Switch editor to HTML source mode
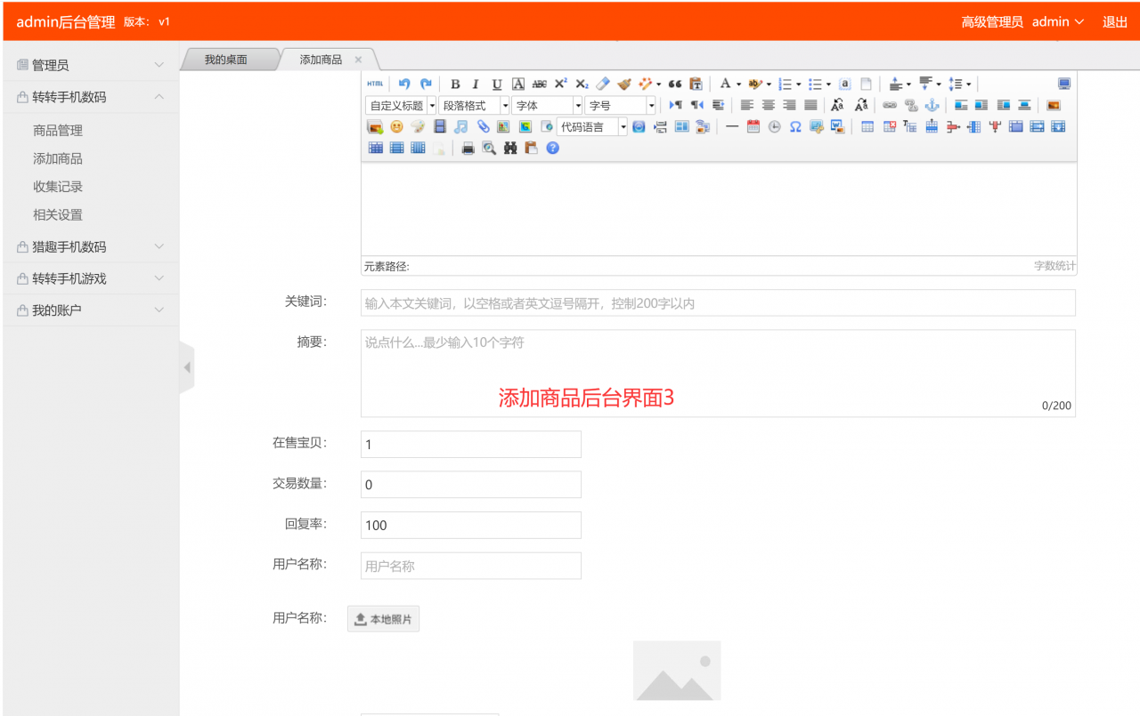Image resolution: width=1140 pixels, height=716 pixels. pos(375,84)
